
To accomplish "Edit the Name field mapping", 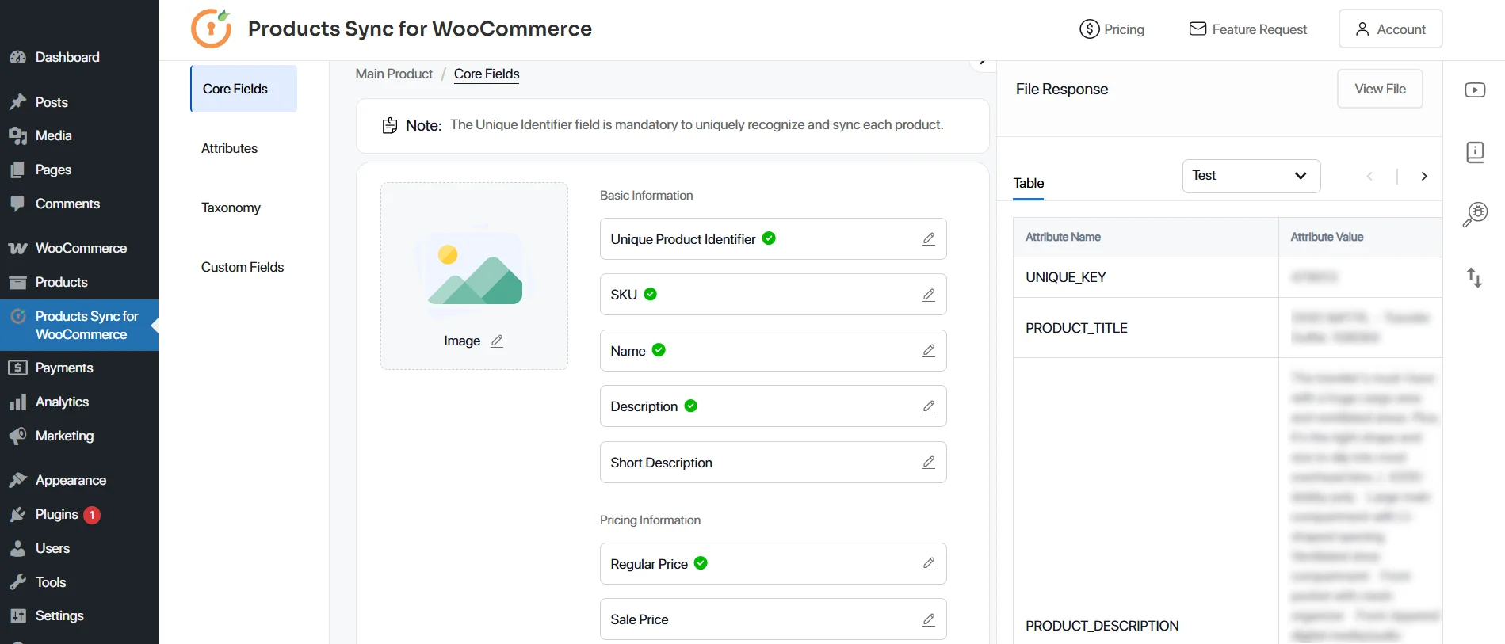I will pyautogui.click(x=929, y=351).
